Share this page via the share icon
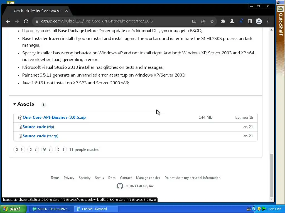285x213 pixels. point(203,21)
